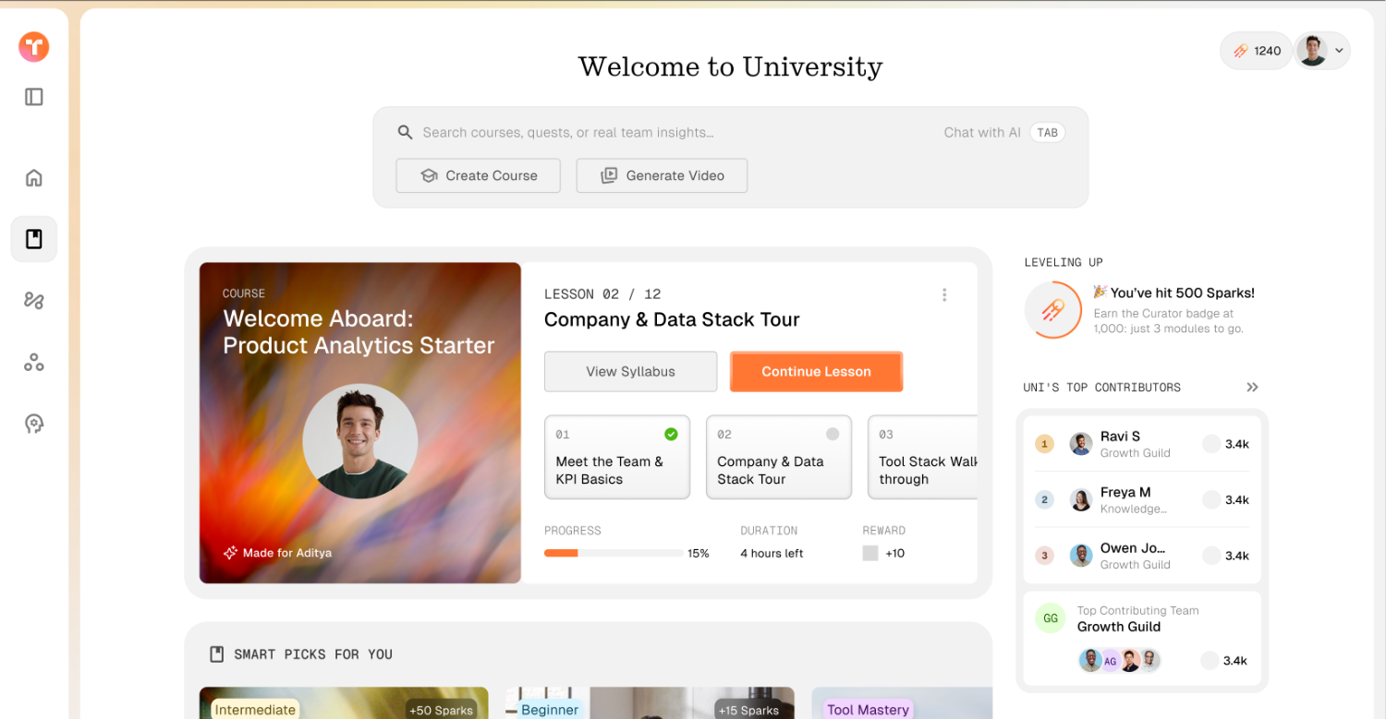The image size is (1386, 719).
Task: Select lesson 02 Company & Data Stack Tour
Action: 779,457
